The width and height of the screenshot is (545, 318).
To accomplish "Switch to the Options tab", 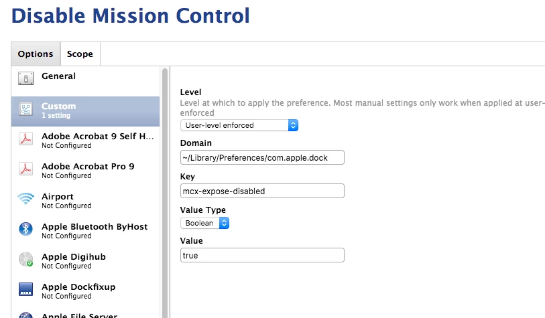I will [36, 54].
